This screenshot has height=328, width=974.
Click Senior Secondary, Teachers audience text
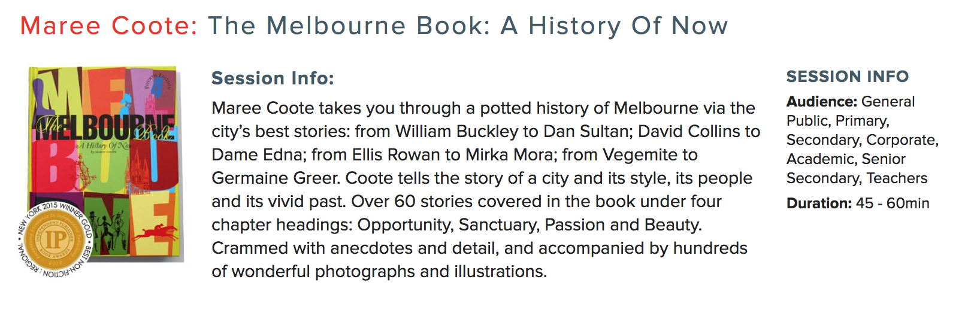click(857, 169)
